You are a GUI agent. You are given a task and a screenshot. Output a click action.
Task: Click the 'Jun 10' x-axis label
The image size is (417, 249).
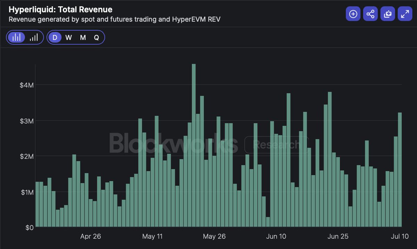276,236
